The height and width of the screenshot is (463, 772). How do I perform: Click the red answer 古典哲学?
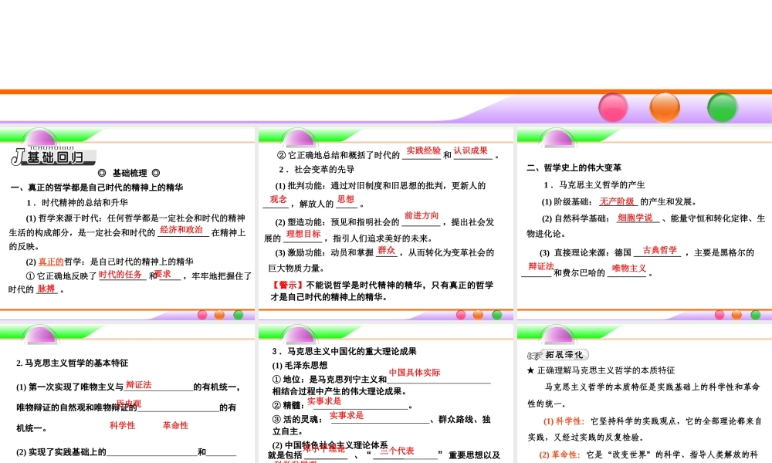click(660, 250)
